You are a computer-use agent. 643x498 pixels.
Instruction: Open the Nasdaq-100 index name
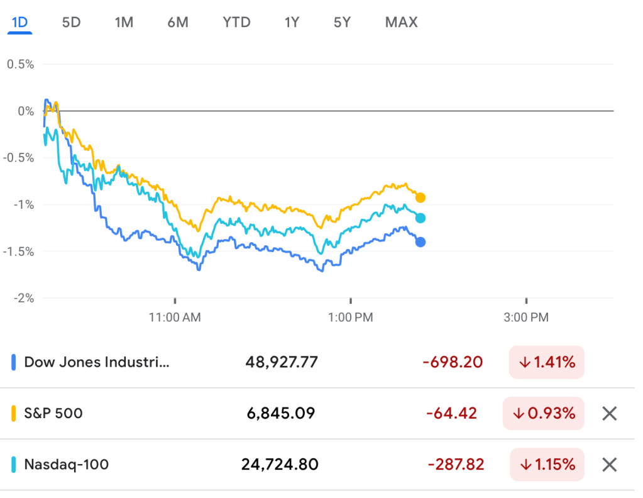(66, 465)
